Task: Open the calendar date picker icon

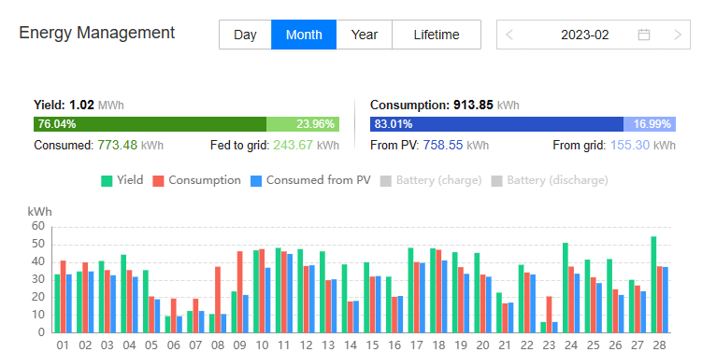Action: [x=644, y=35]
